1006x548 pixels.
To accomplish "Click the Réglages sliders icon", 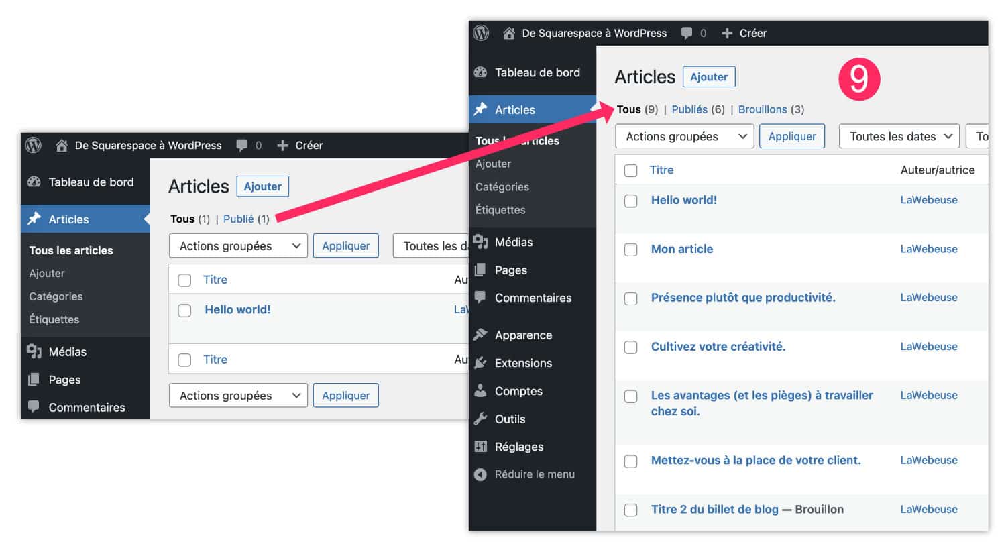I will pyautogui.click(x=480, y=446).
